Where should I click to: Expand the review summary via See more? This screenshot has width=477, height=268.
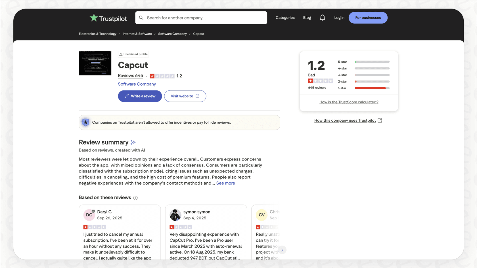(225, 183)
